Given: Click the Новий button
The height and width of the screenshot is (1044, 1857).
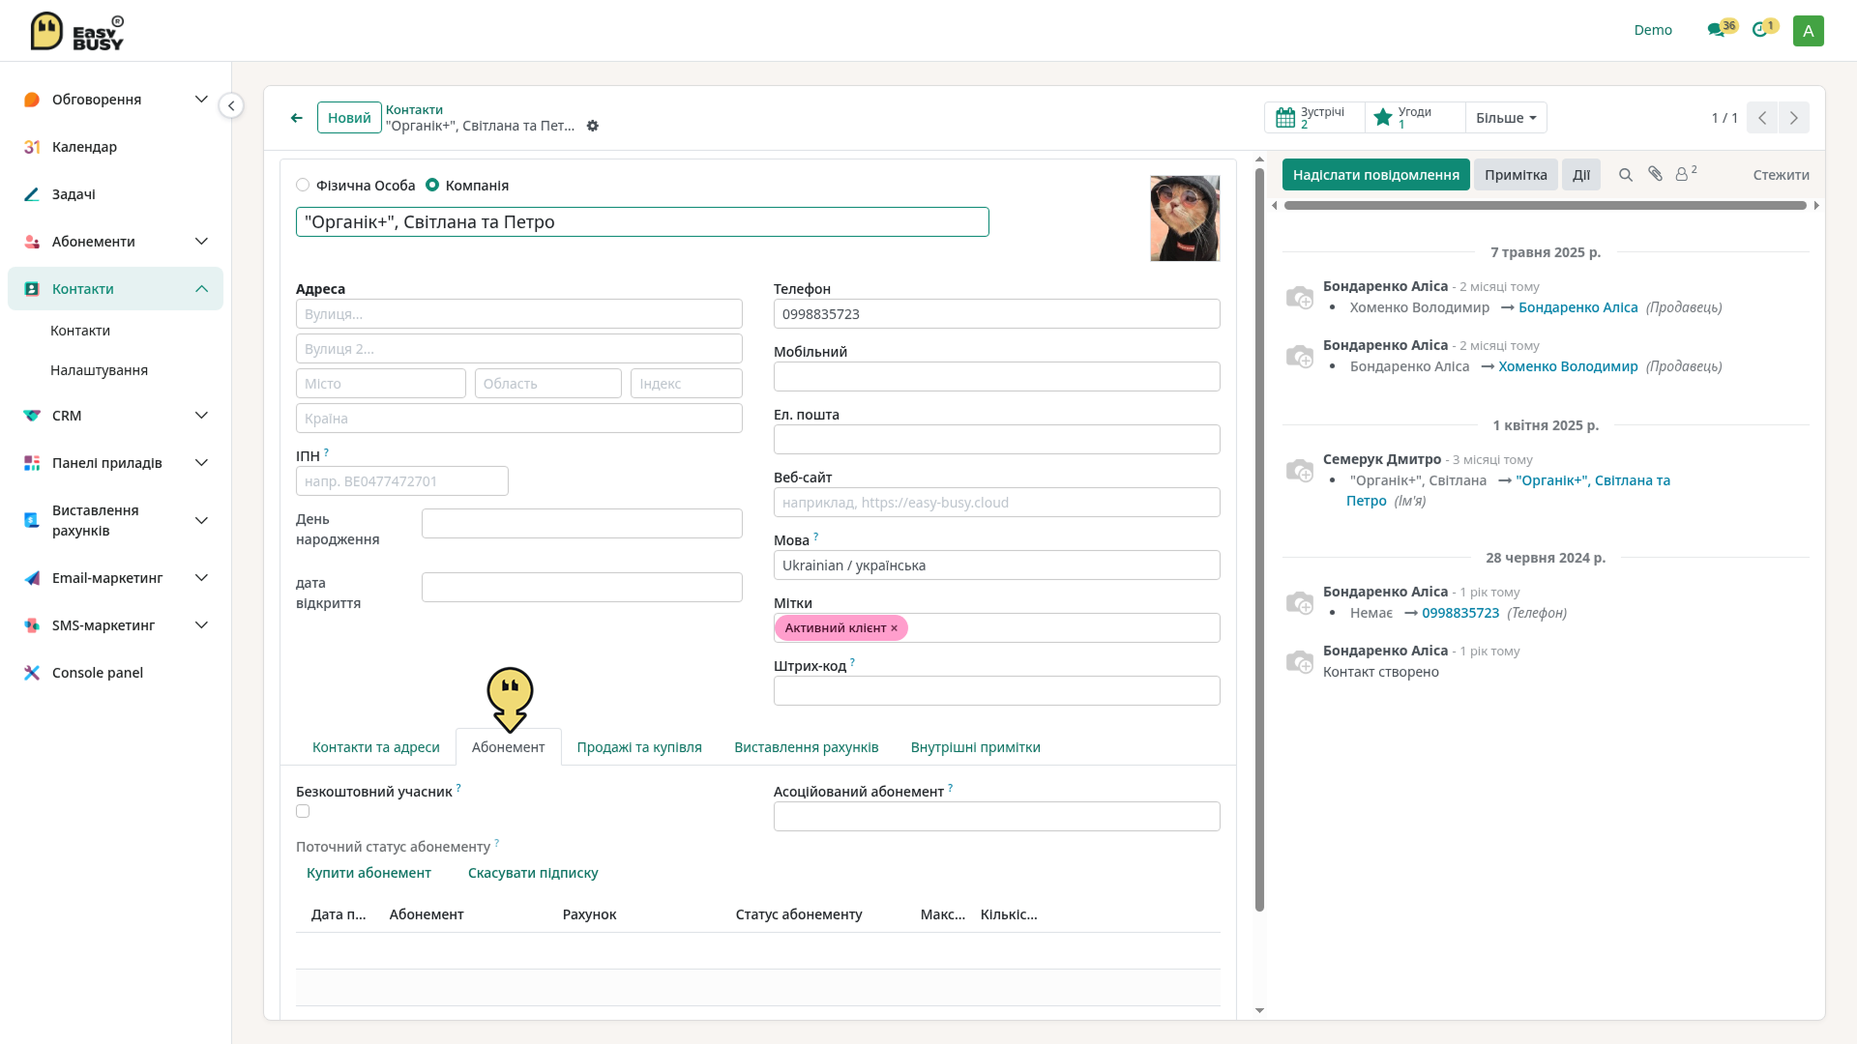Looking at the screenshot, I should (x=349, y=118).
